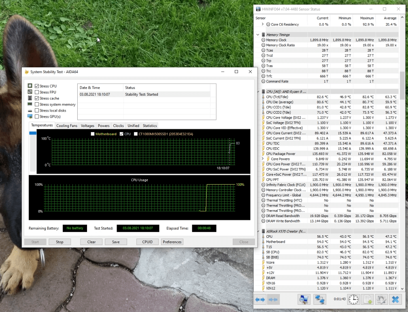Image resolution: width=408 pixels, height=312 pixels.
Task: Click Core C6 Residency circle icon
Action: click(x=268, y=24)
